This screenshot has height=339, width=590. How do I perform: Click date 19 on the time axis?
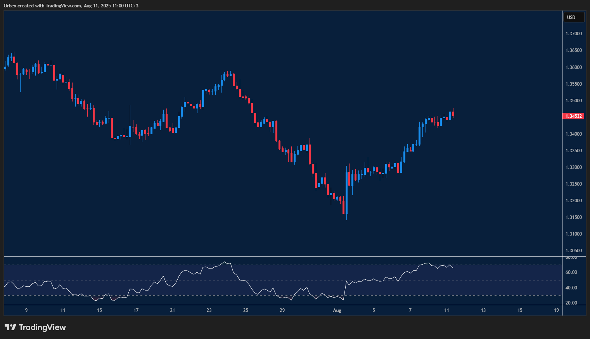tap(556, 310)
